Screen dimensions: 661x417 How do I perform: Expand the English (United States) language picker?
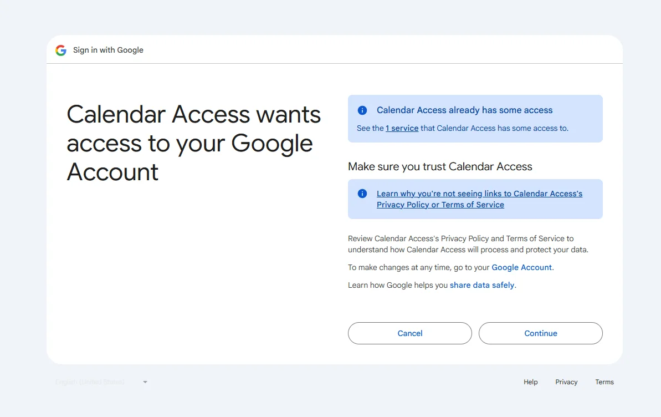[x=100, y=382]
